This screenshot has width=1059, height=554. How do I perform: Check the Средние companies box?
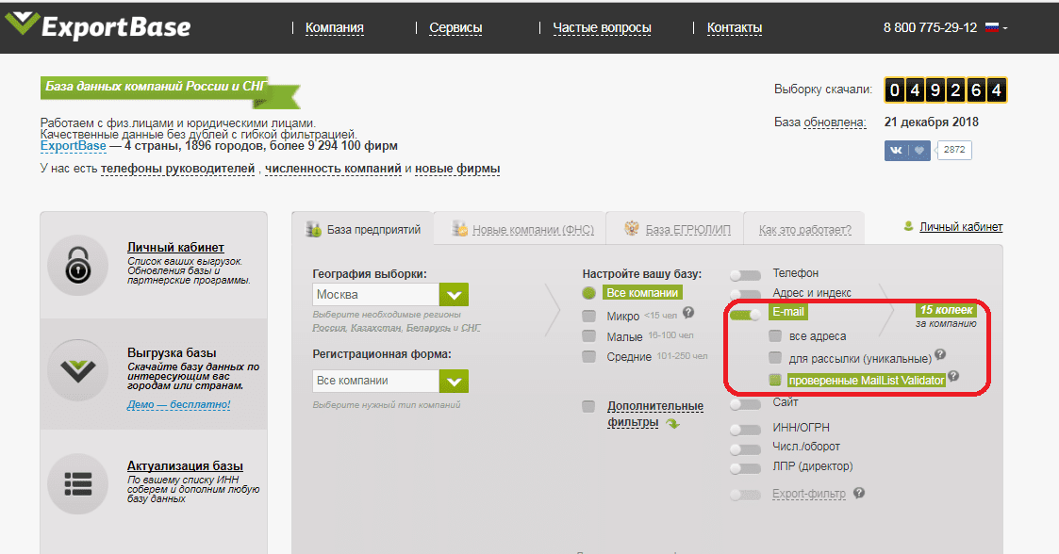point(589,356)
